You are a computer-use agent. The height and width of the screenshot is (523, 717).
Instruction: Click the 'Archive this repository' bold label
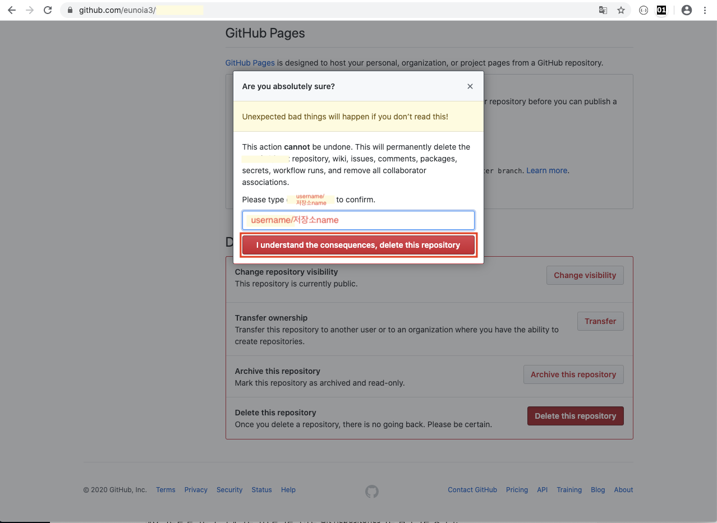(x=277, y=371)
